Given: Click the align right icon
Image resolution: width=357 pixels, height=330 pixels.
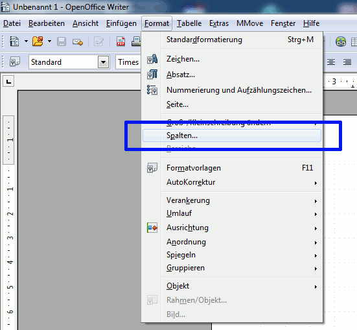Looking at the screenshot, I should point(347,62).
